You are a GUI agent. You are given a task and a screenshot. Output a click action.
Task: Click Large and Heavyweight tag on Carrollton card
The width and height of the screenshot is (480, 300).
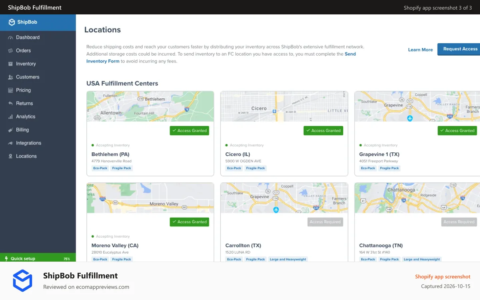click(x=288, y=259)
